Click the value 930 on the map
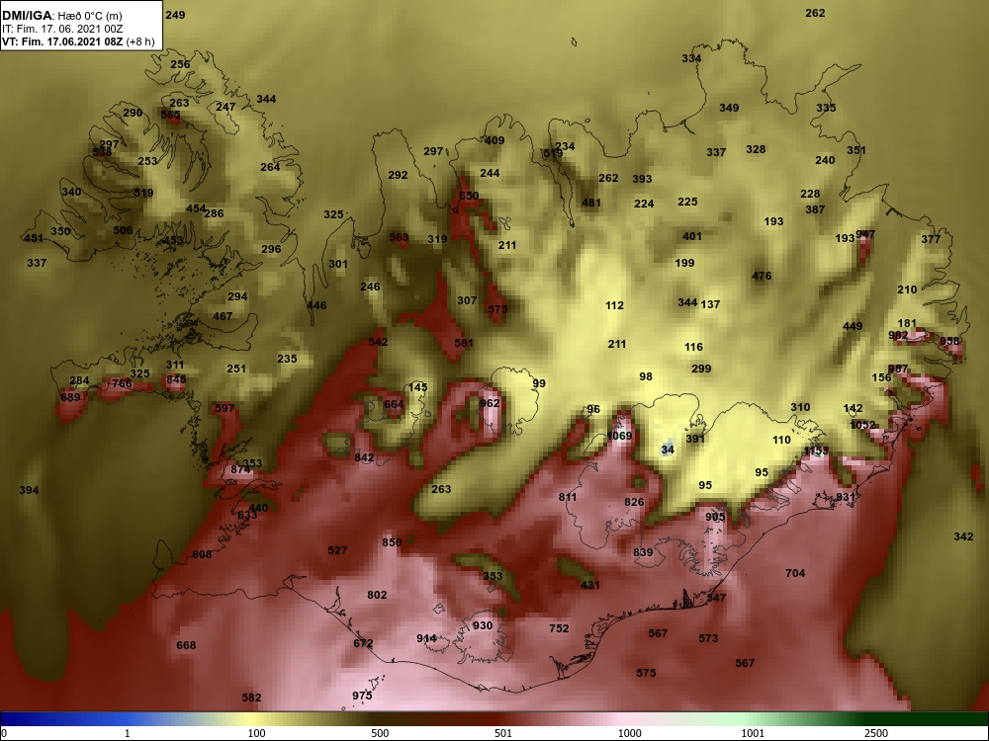989x741 pixels. [x=482, y=625]
